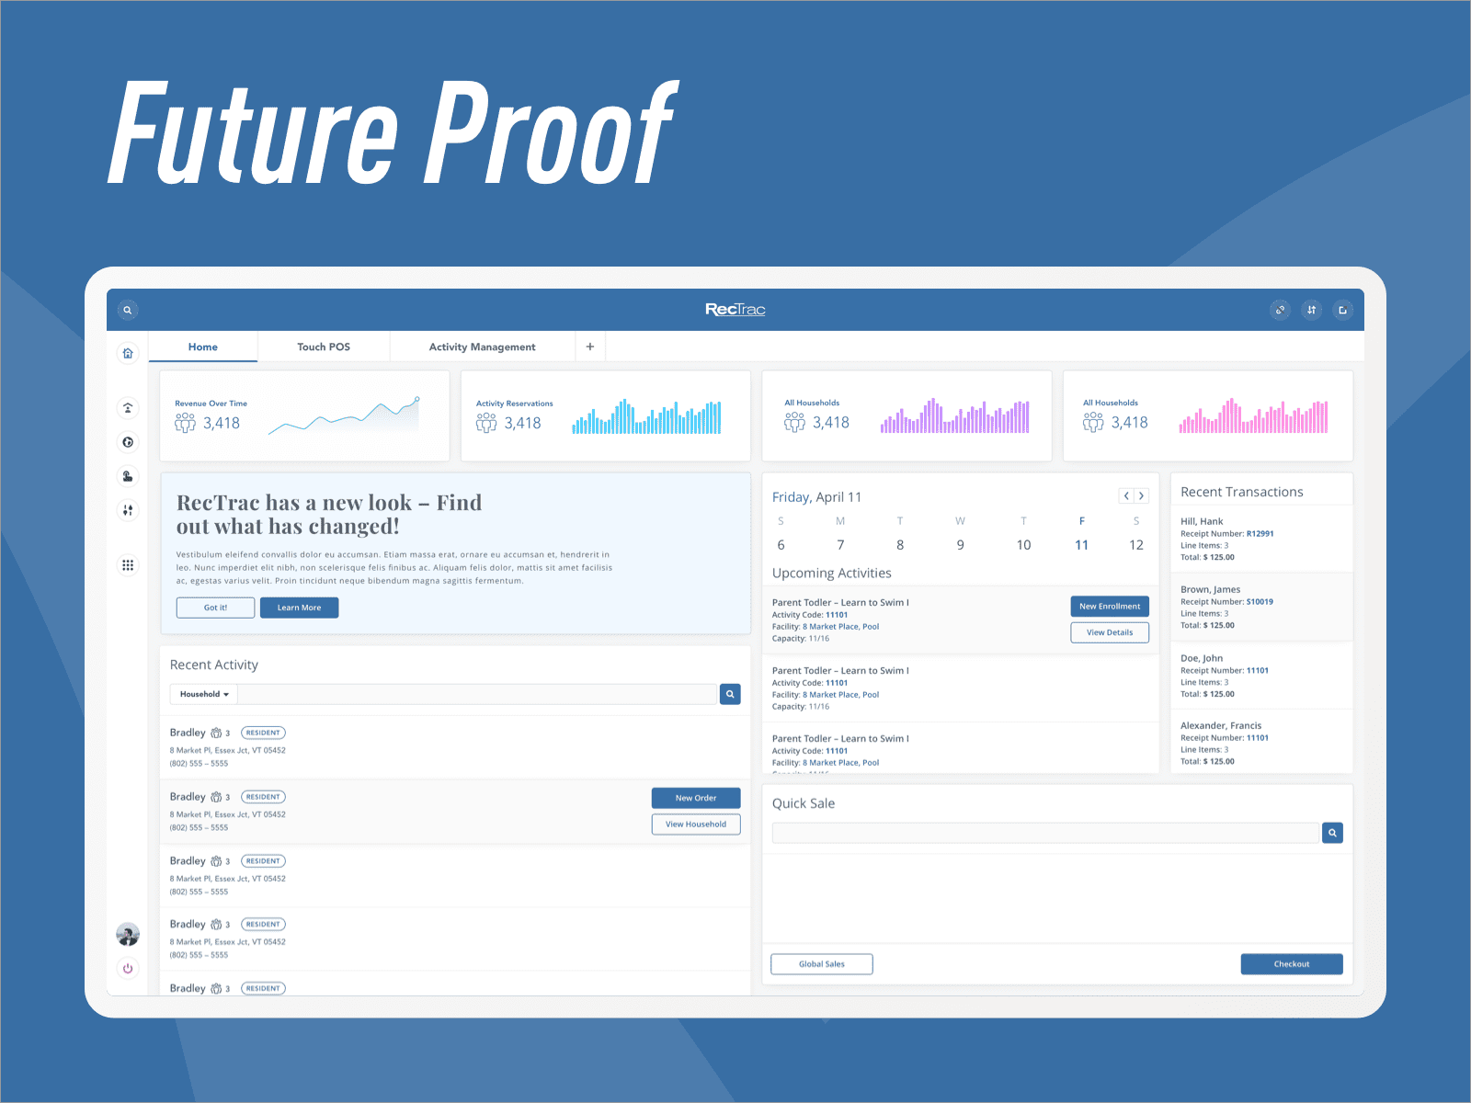The image size is (1471, 1103).
Task: Click the New Enrollment button
Action: (x=1110, y=607)
